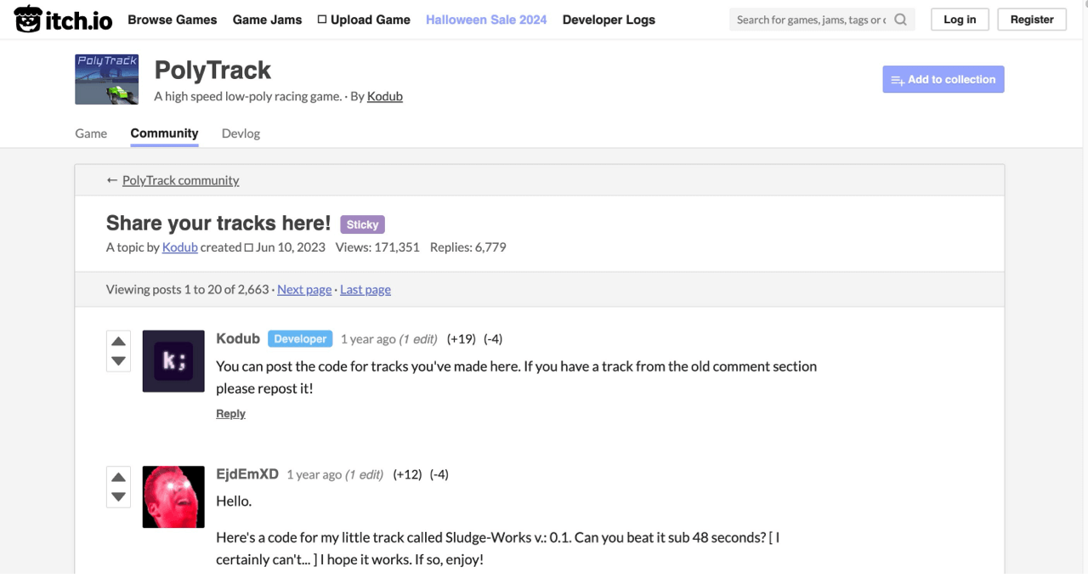The height and width of the screenshot is (578, 1088).
Task: Click the 'Replies: 6,779' count
Action: click(x=468, y=247)
